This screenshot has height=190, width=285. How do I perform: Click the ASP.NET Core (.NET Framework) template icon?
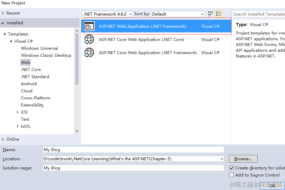[89, 52]
